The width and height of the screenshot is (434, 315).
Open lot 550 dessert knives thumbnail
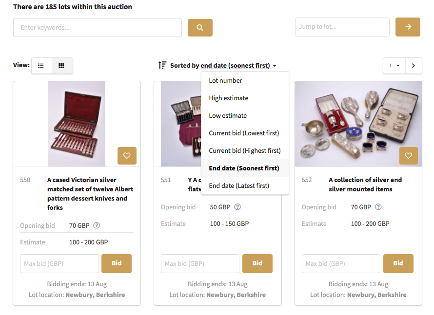[x=77, y=124]
